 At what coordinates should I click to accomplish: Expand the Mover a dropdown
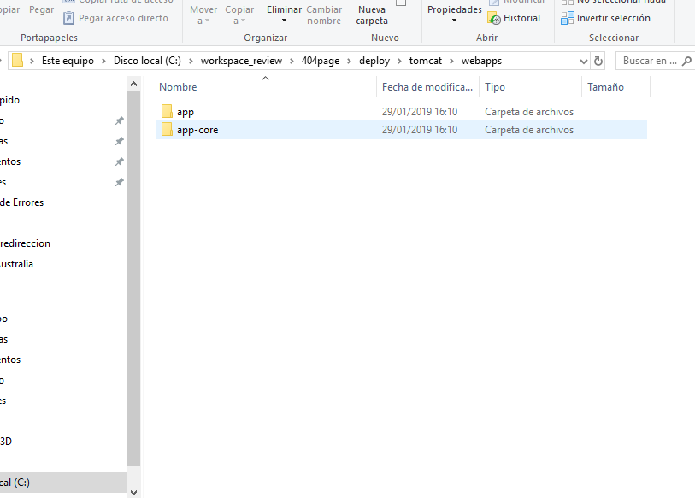207,21
